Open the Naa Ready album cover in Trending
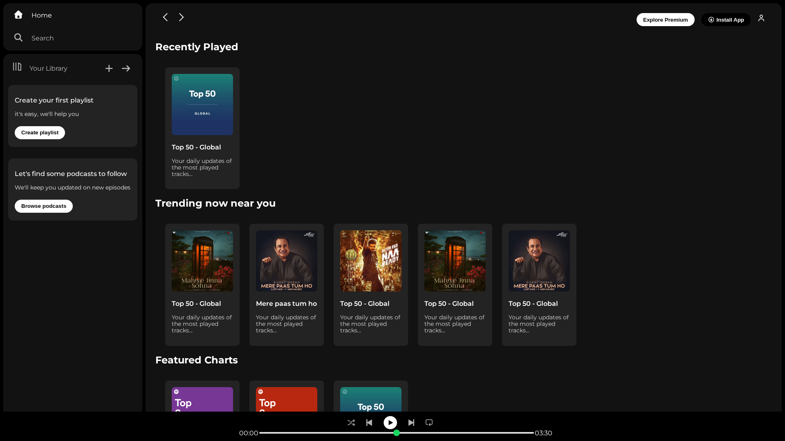The height and width of the screenshot is (441, 785). pos(371,261)
